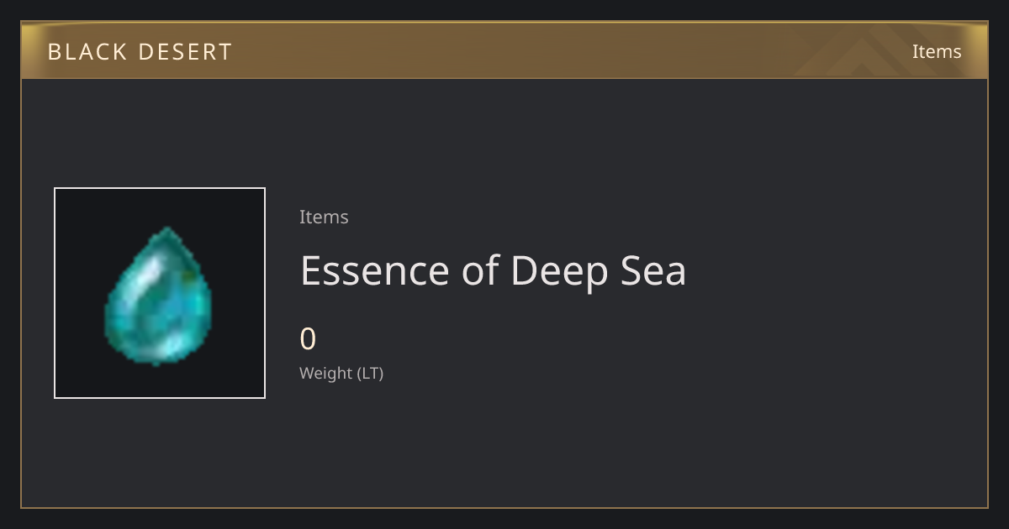Click the weight value 0

[x=308, y=339]
